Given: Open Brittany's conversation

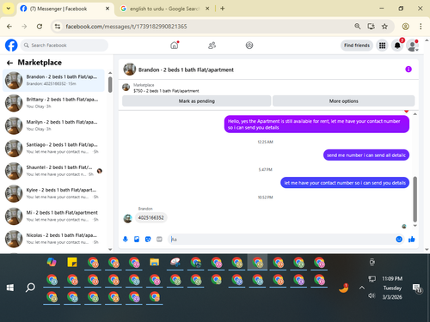Looking at the screenshot, I should pos(53,103).
